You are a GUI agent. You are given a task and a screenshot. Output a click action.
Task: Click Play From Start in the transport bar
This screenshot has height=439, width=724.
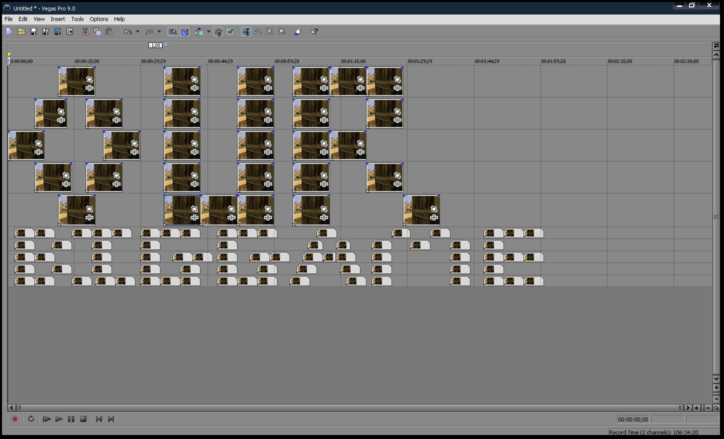[46, 419]
